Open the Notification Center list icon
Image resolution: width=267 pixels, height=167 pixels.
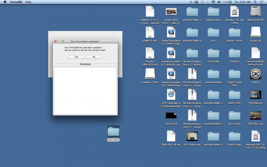click(x=261, y=2)
